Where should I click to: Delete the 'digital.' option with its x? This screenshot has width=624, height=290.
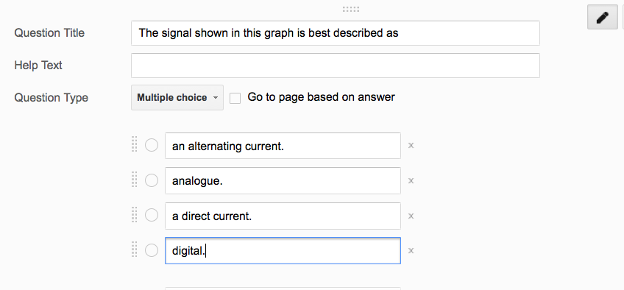tap(411, 250)
